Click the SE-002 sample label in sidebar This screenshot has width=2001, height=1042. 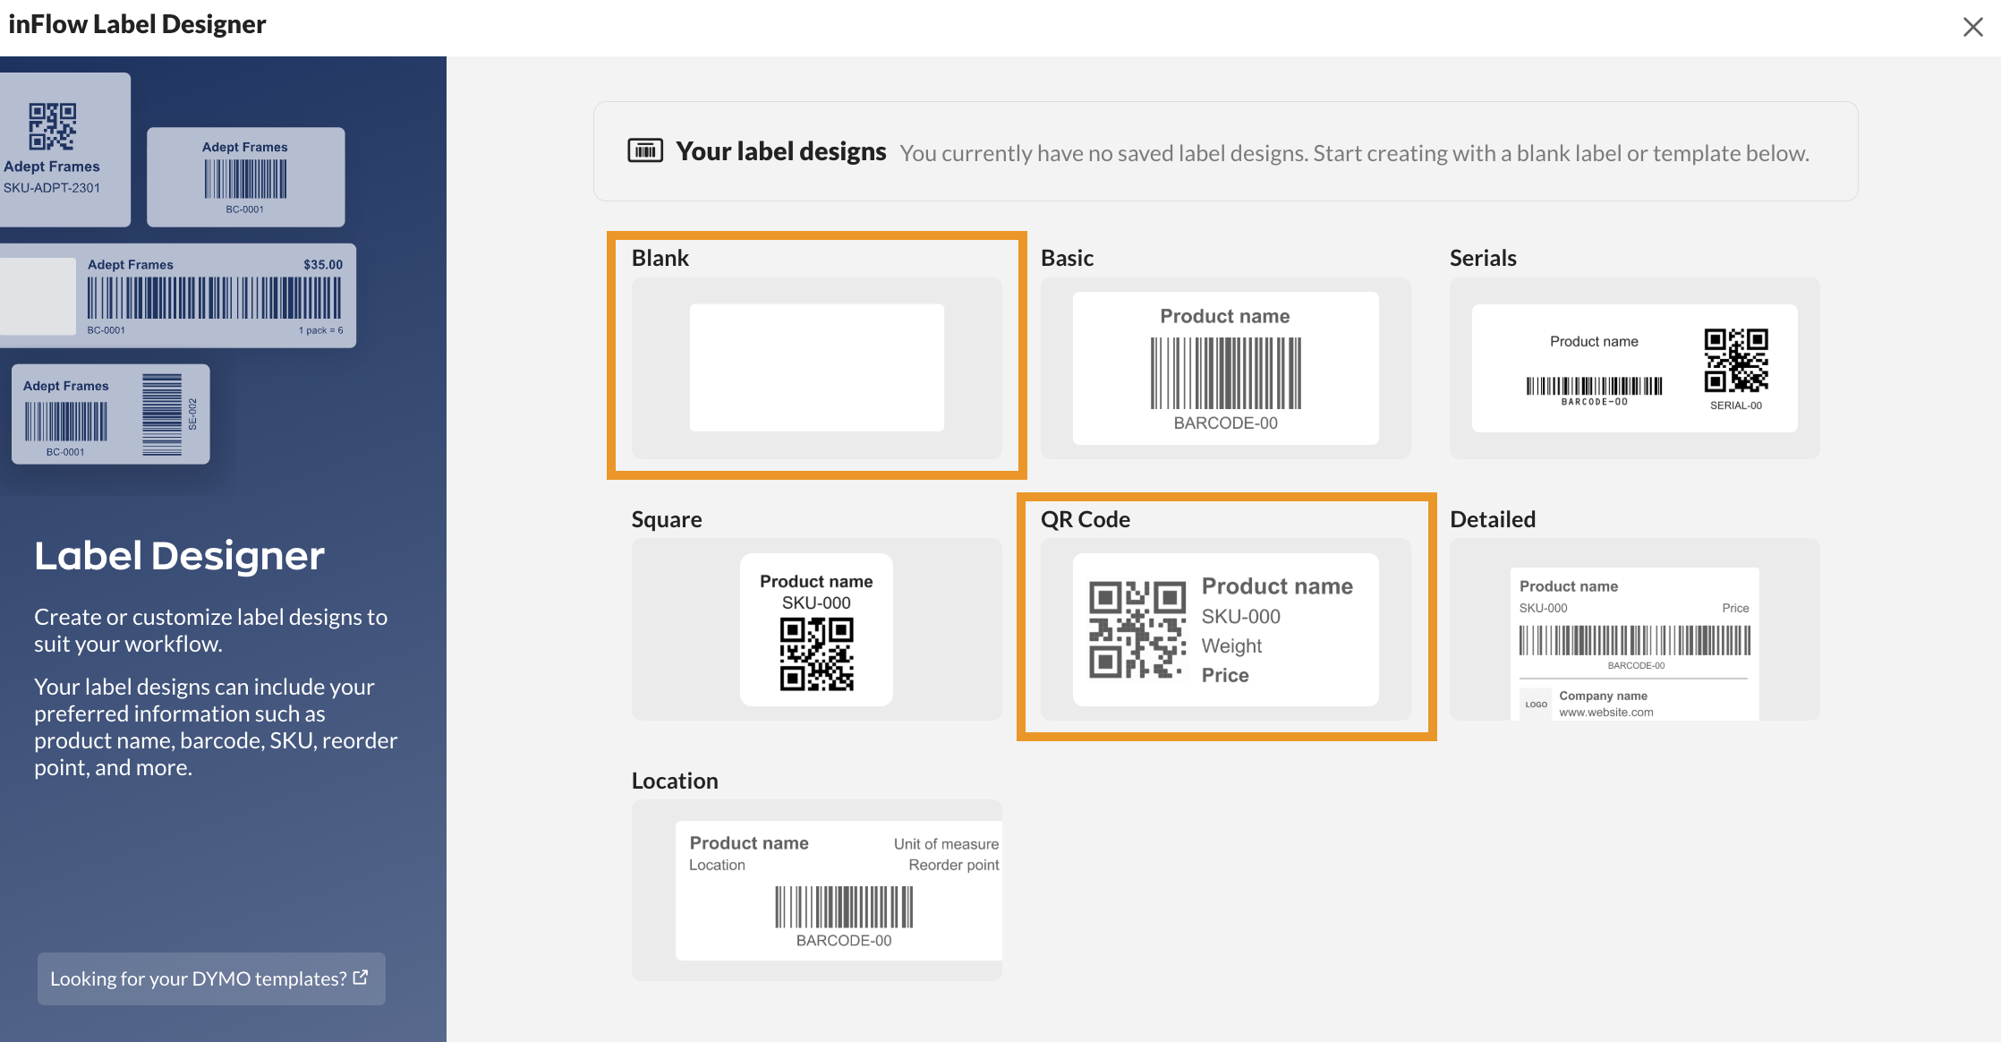111,414
